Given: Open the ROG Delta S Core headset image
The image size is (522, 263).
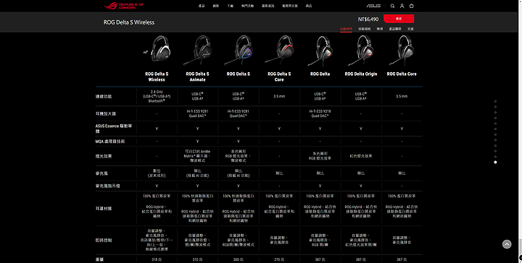Looking at the screenshot, I should (x=279, y=50).
